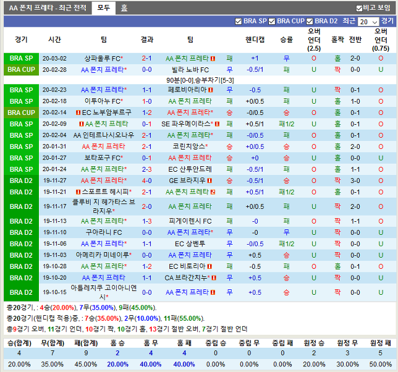Open AA 인테르나시오나우 team link
The height and width of the screenshot is (372, 398).
click(x=104, y=135)
